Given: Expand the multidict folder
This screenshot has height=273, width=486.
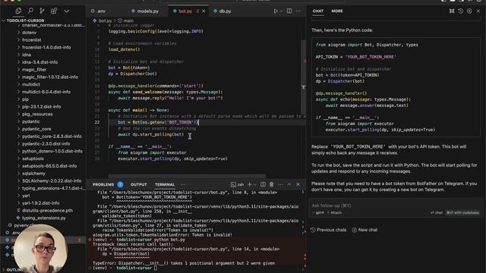Looking at the screenshot, I should 31,84.
